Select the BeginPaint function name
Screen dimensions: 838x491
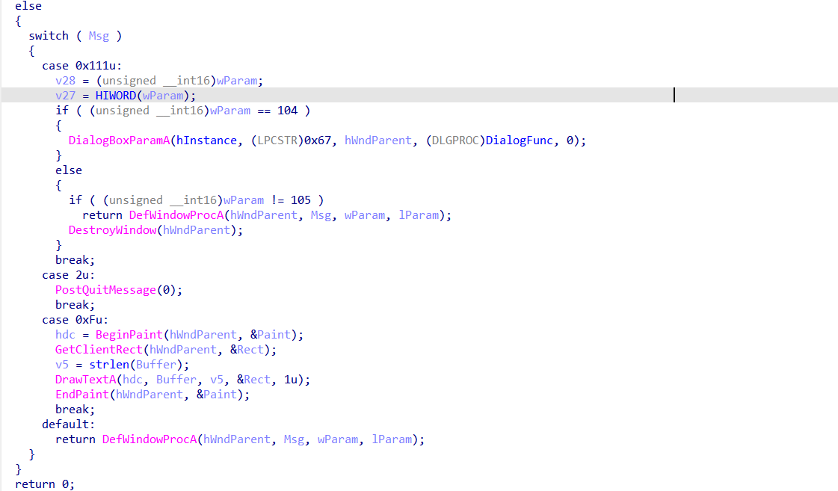pyautogui.click(x=129, y=335)
